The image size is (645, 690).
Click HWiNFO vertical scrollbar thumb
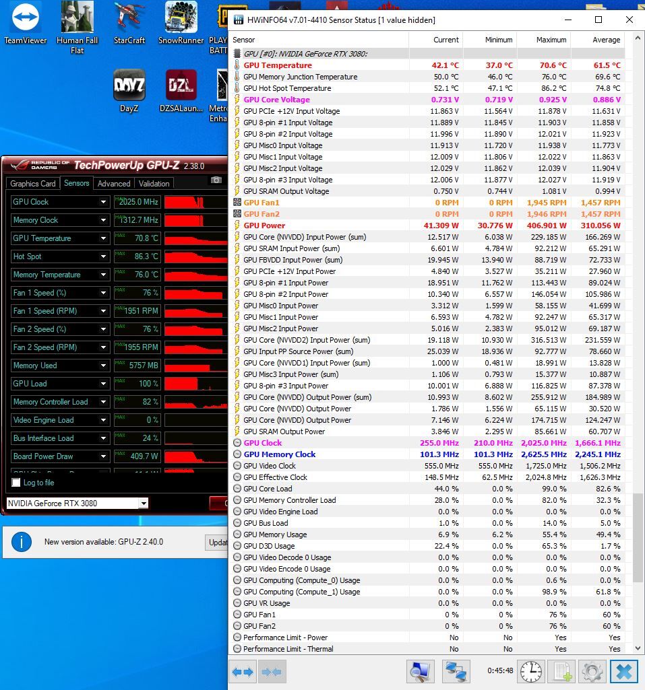click(x=638, y=538)
